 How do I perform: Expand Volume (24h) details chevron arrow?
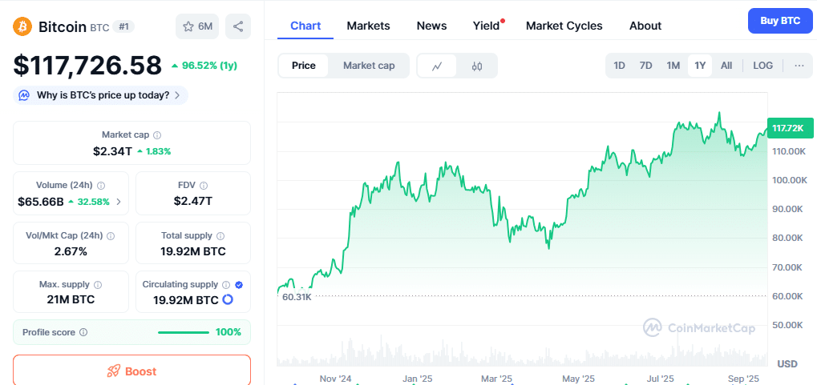pyautogui.click(x=119, y=202)
